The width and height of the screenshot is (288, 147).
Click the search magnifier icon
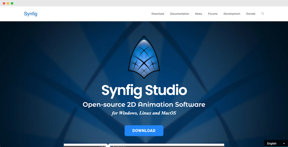tap(262, 13)
